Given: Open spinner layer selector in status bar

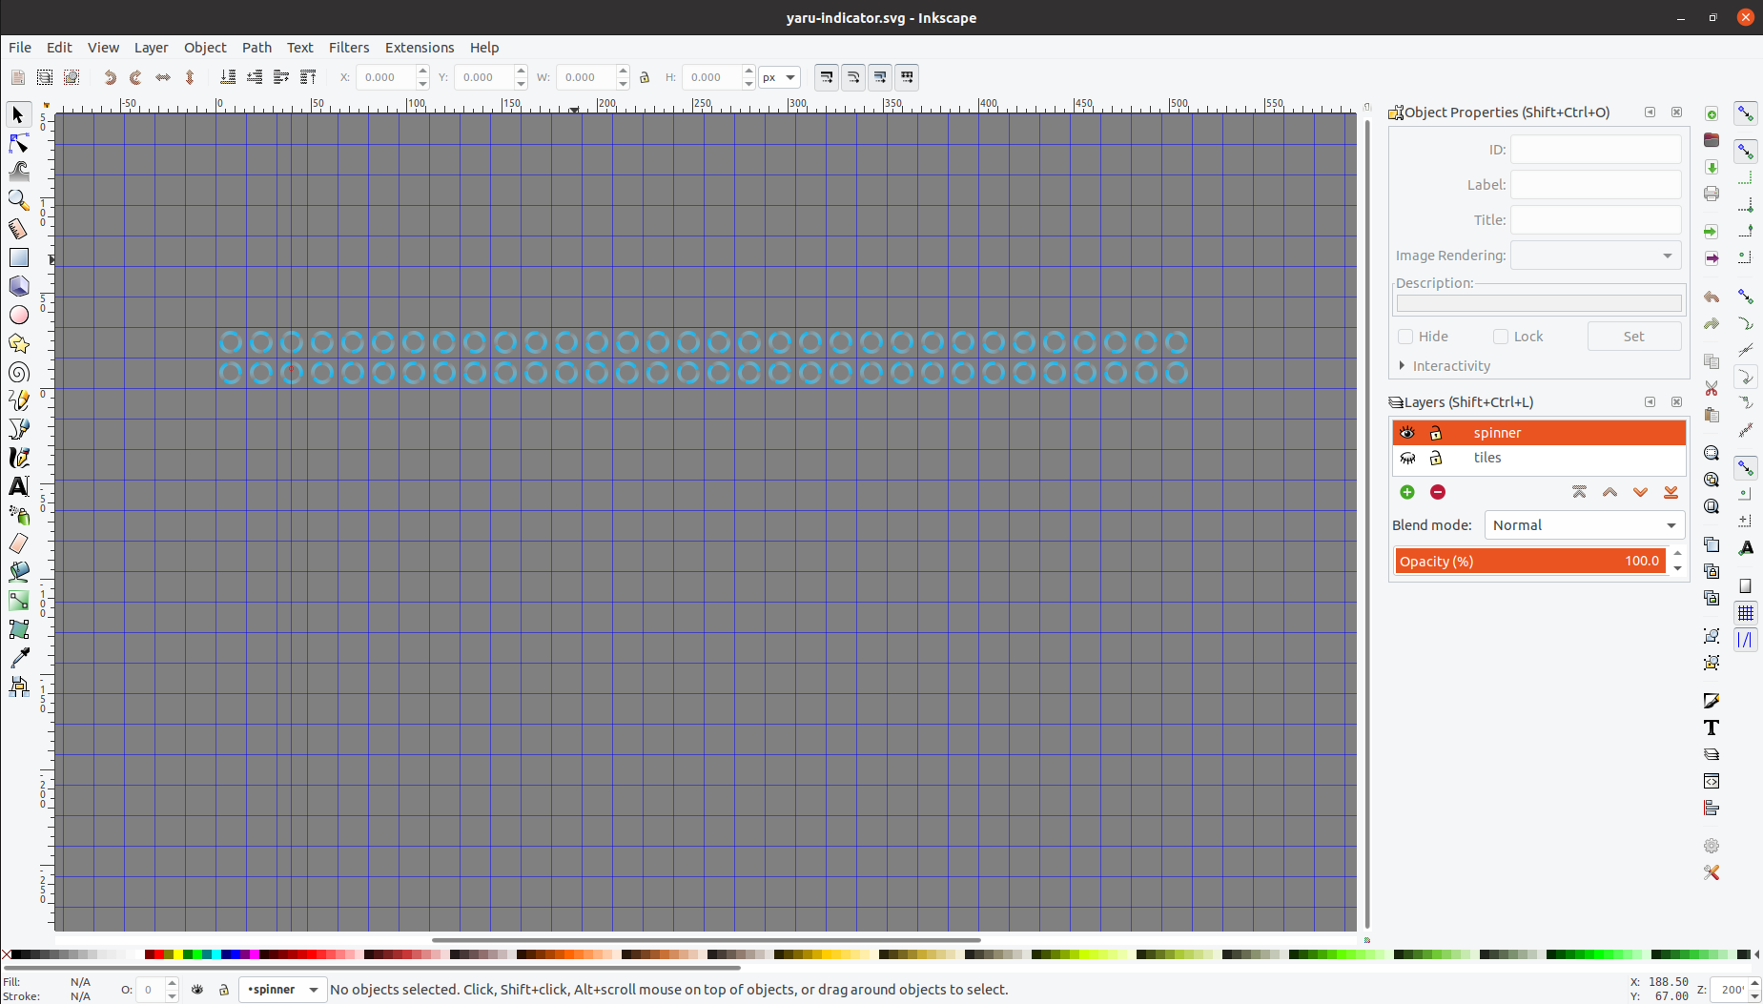Looking at the screenshot, I should [x=283, y=990].
